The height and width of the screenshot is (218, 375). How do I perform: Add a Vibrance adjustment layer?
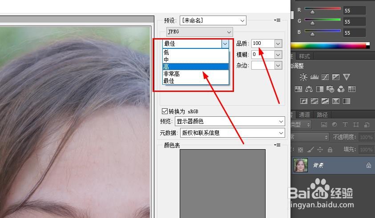[346, 77]
